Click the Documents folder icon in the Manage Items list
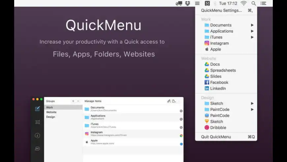The width and height of the screenshot is (287, 162). coord(87,109)
